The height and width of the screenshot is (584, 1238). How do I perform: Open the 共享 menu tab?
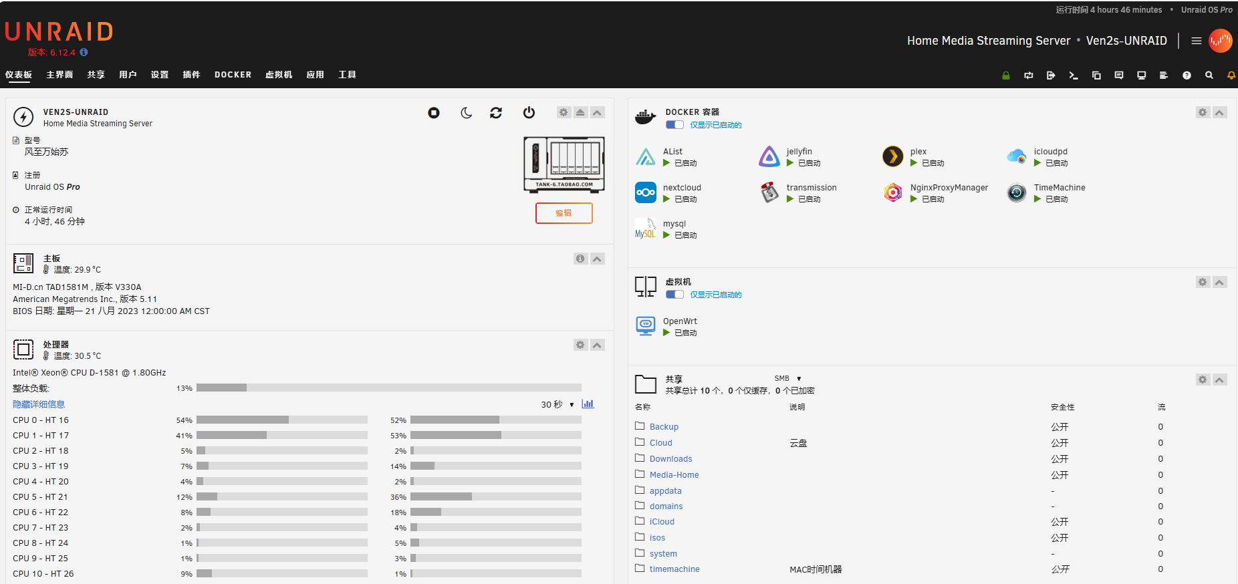point(96,75)
